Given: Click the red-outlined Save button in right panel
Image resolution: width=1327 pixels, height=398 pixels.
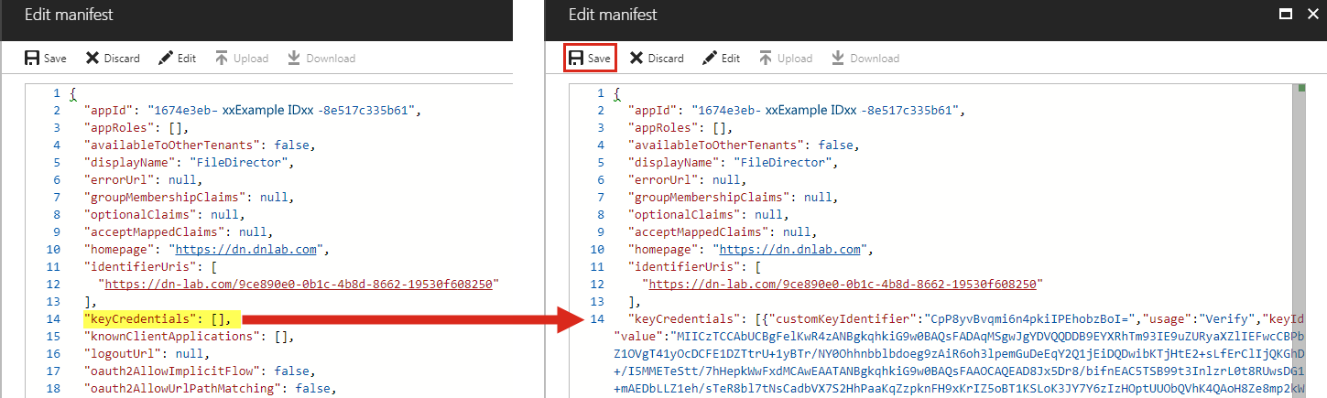Looking at the screenshot, I should [590, 59].
